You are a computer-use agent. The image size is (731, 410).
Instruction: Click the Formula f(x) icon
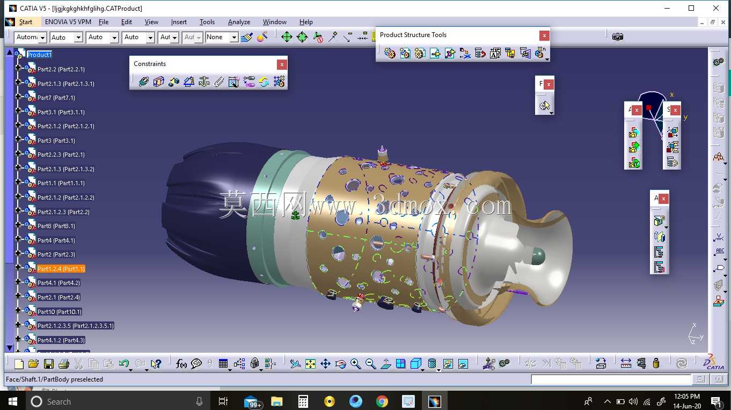click(181, 364)
